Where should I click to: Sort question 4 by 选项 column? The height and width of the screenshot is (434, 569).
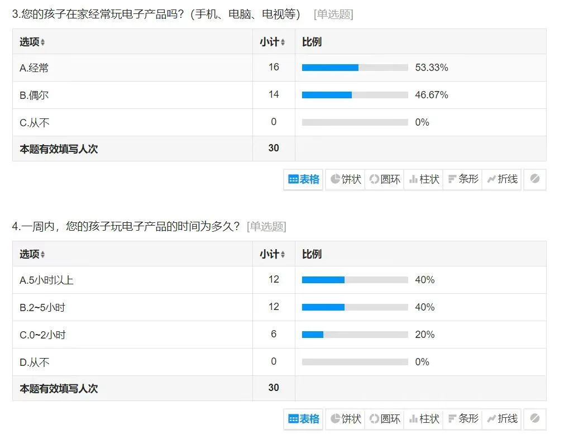tap(32, 254)
